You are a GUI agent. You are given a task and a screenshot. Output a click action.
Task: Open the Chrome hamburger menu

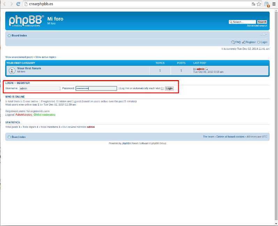point(274,4)
